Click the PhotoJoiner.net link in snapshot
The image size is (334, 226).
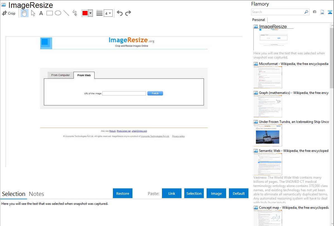(x=124, y=131)
